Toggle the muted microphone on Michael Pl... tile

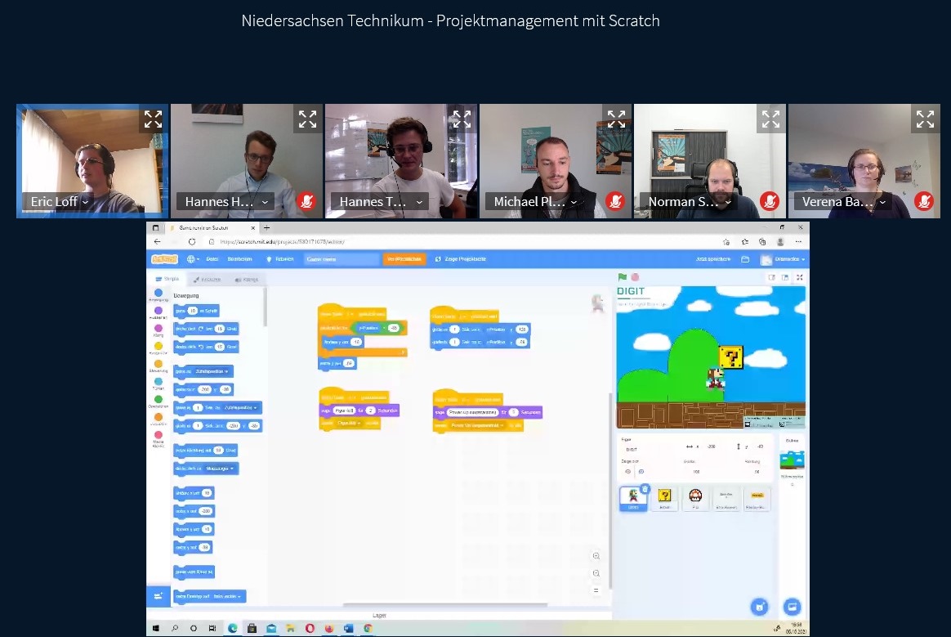click(x=615, y=201)
